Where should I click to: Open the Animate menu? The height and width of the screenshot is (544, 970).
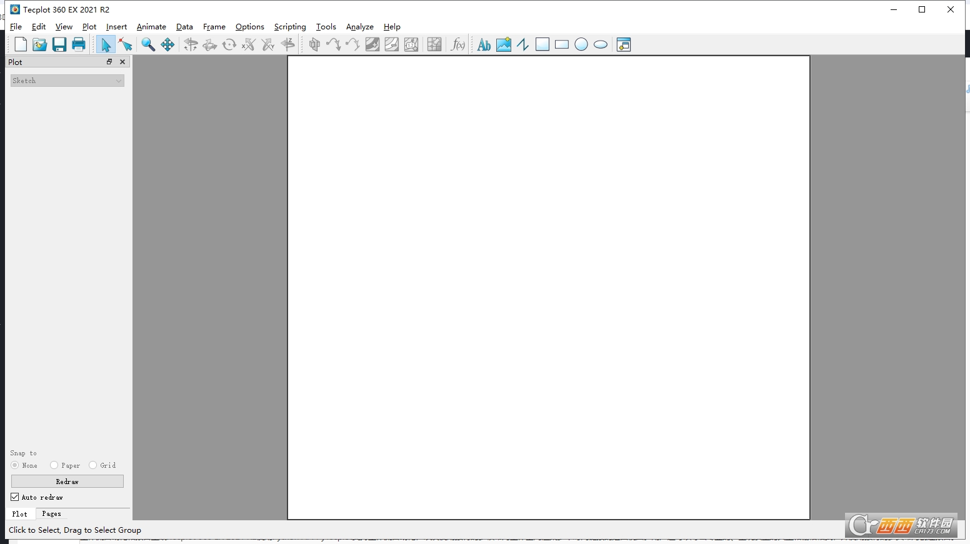[151, 27]
